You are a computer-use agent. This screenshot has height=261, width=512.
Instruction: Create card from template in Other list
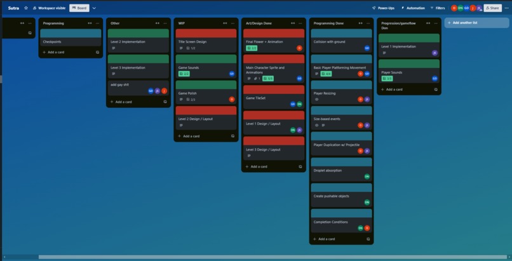[x=165, y=102]
